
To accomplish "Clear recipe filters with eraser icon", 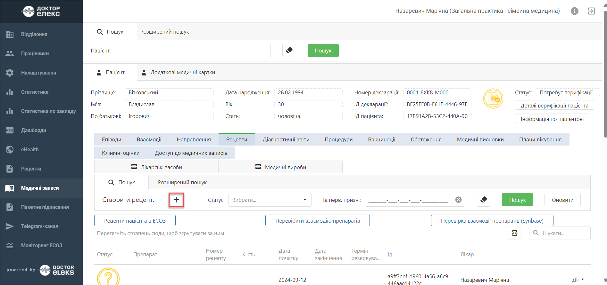I will (484, 200).
